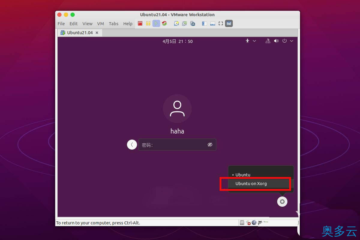Screen dimensions: 360x240
Task: Revert the VM to its snapshot
Action: tap(184, 23)
